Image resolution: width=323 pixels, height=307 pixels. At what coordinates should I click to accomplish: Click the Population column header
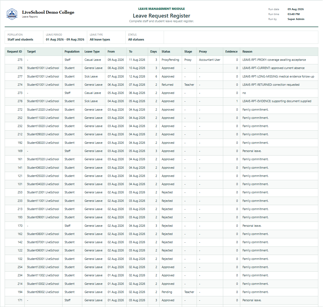pyautogui.click(x=72, y=52)
